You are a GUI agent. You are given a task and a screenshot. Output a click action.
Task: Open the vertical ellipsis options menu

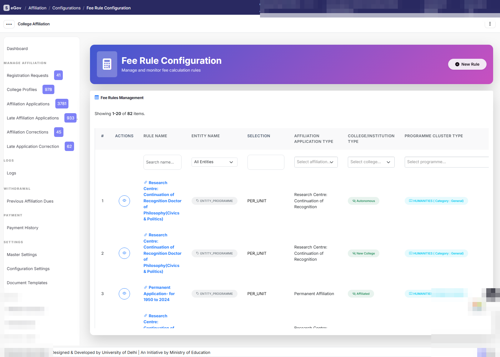click(x=490, y=24)
